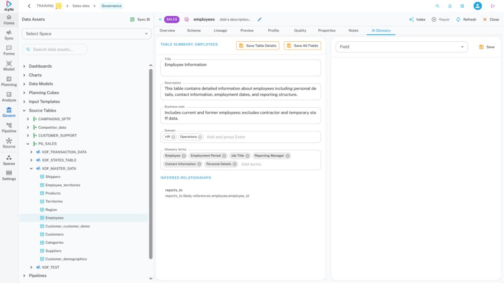Viewport: 504px width, 283px height.
Task: Click the search magnifier in top bar
Action: 438,6
